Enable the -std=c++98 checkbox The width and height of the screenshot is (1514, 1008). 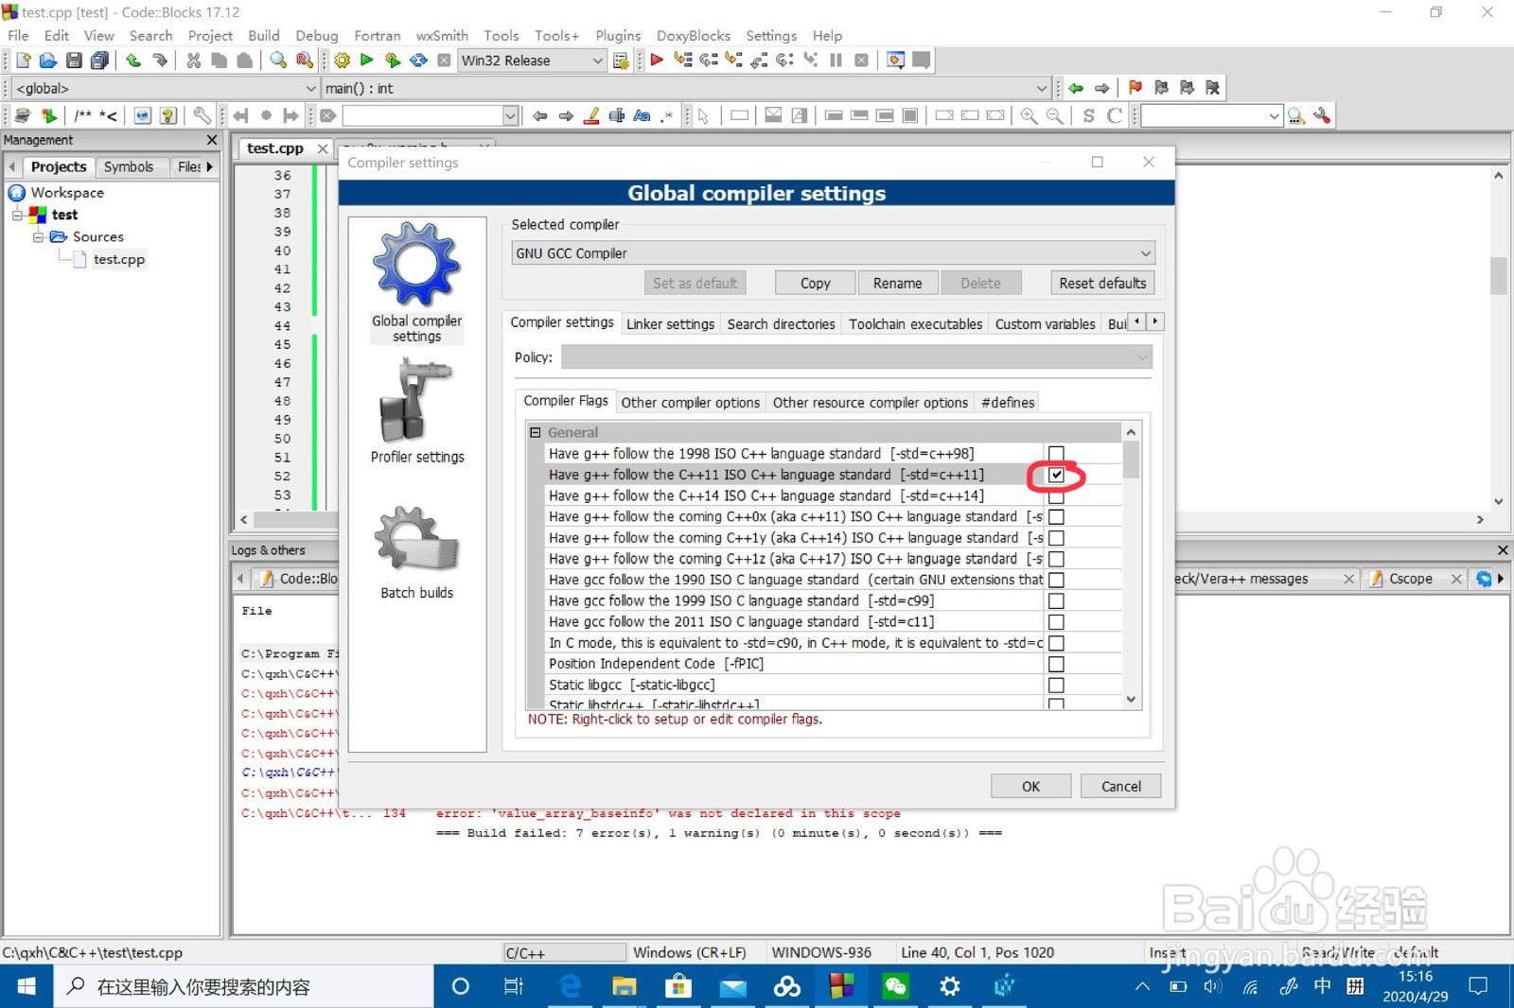1056,454
